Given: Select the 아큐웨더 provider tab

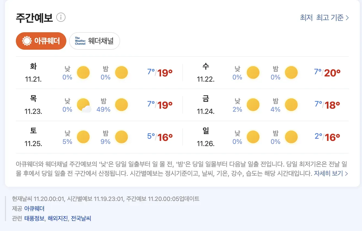Looking at the screenshot, I should click(41, 41).
